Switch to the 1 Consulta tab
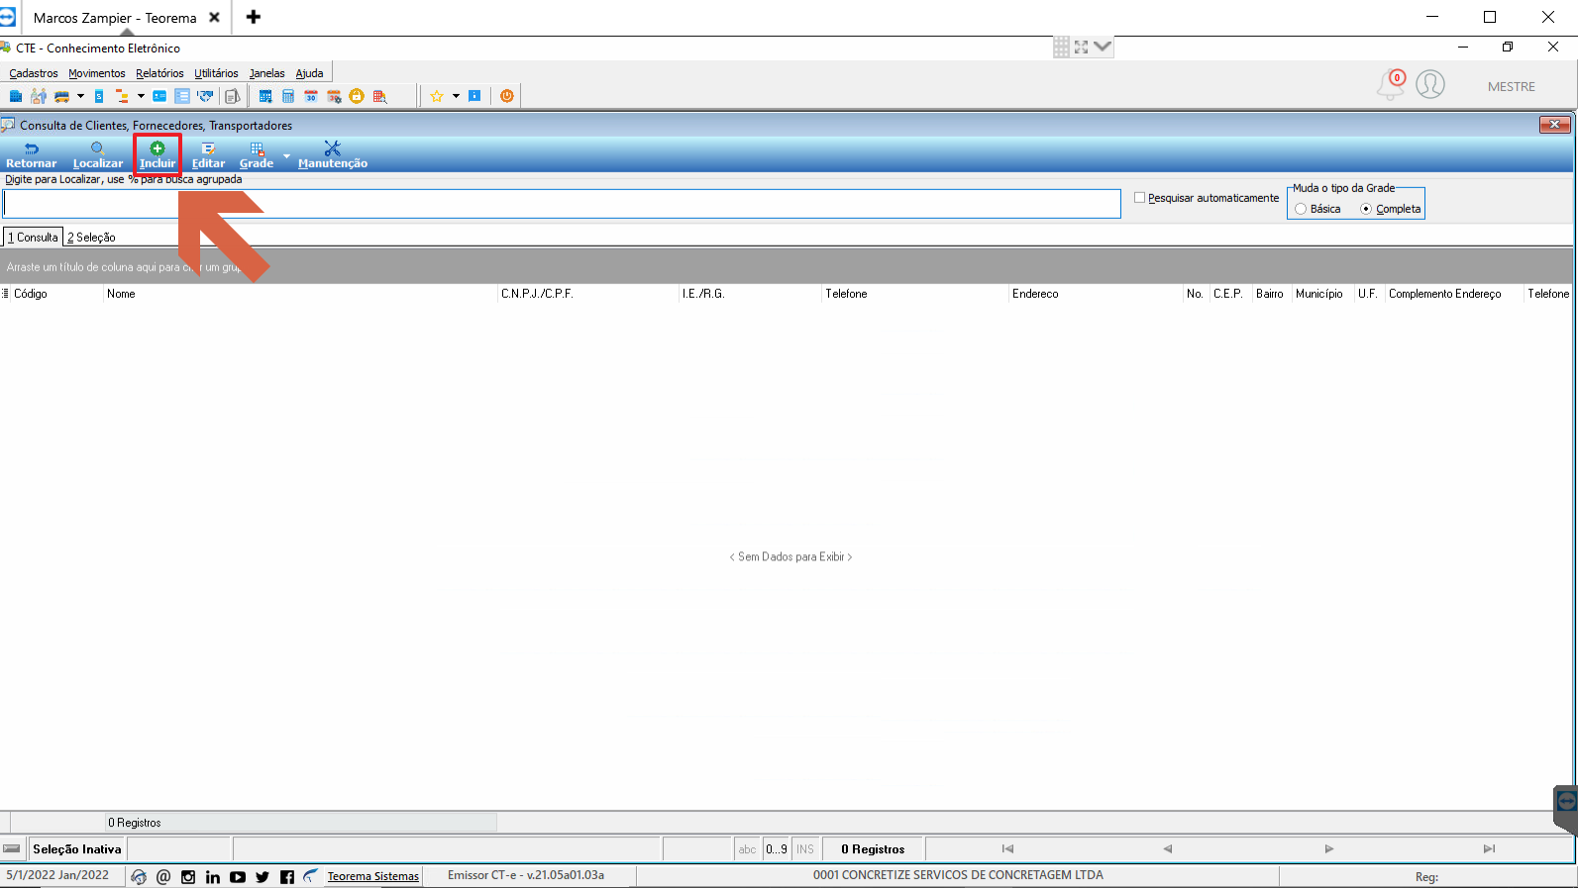This screenshot has height=888, width=1578. 34,238
